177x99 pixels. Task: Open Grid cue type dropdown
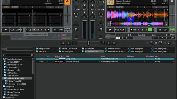click(158, 35)
